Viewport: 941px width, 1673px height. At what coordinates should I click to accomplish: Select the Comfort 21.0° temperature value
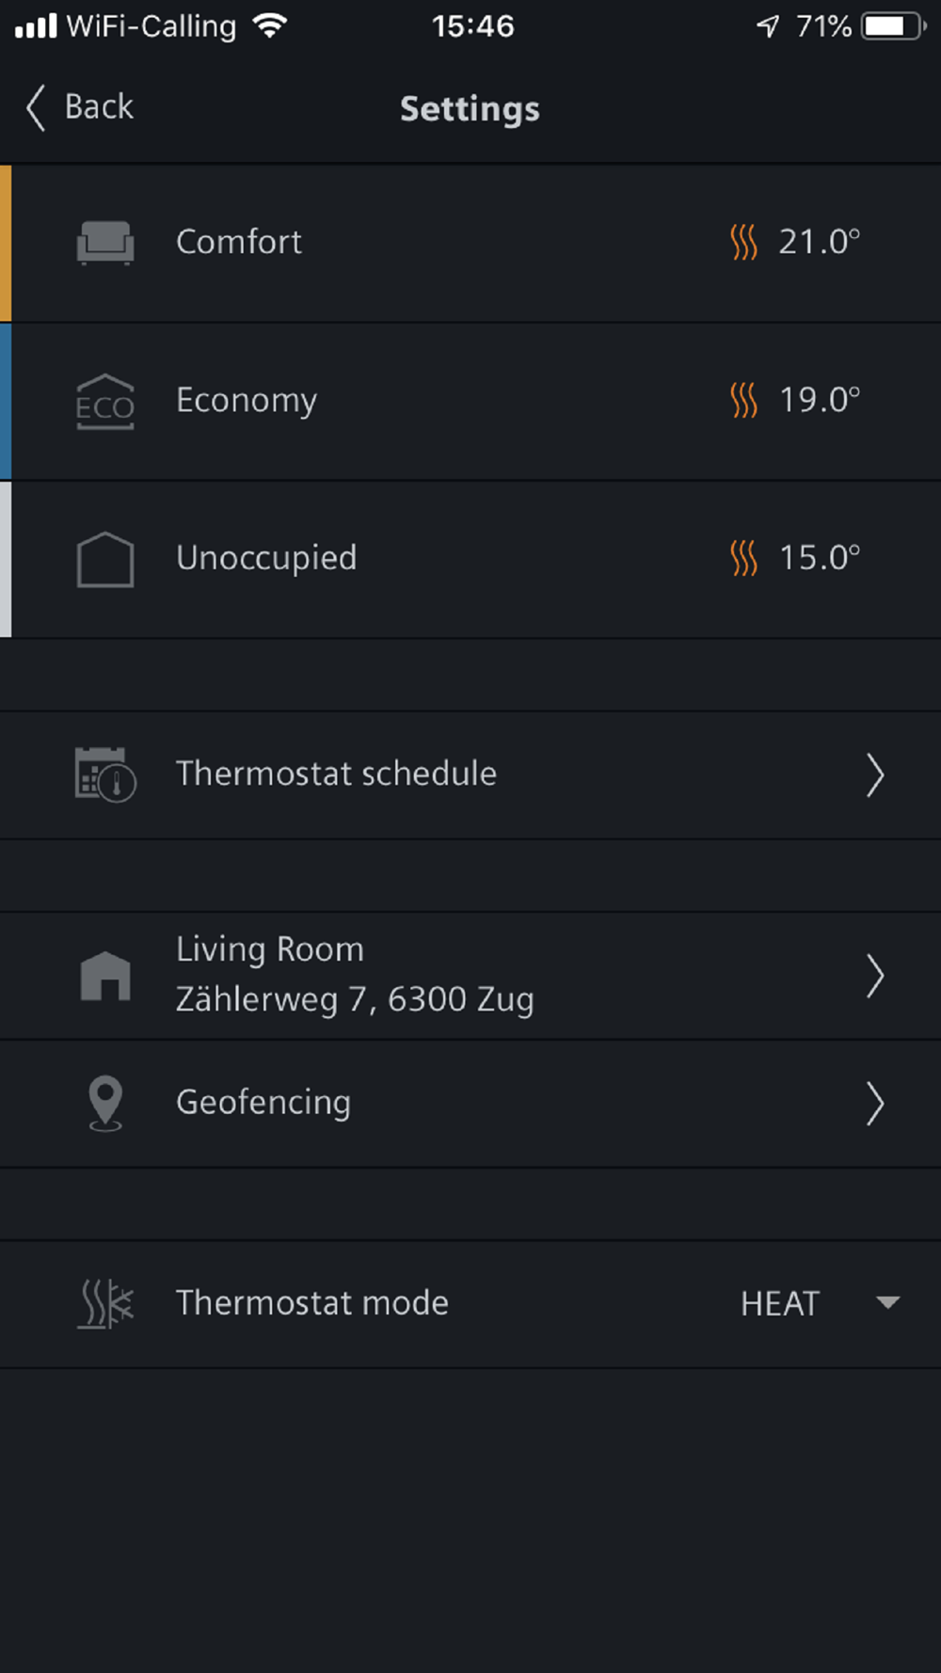[x=820, y=243]
